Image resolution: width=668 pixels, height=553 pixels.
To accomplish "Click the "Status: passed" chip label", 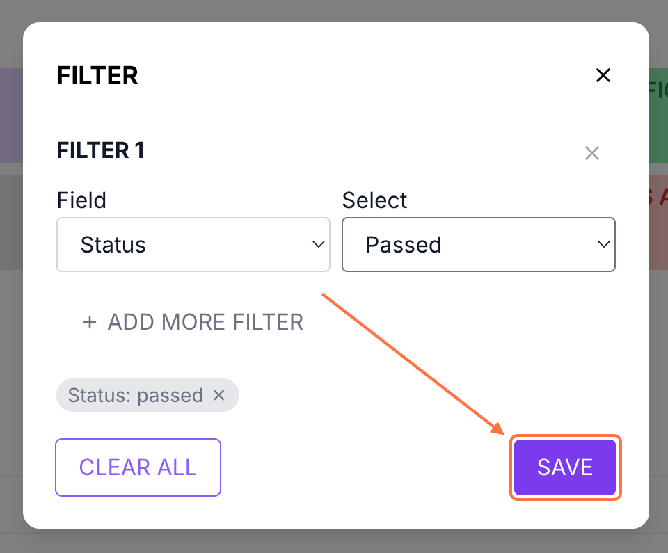I will (x=136, y=395).
